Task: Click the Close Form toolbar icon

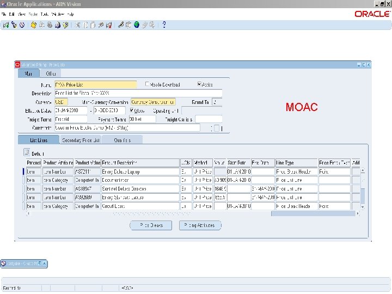Action: pyautogui.click(x=65, y=25)
